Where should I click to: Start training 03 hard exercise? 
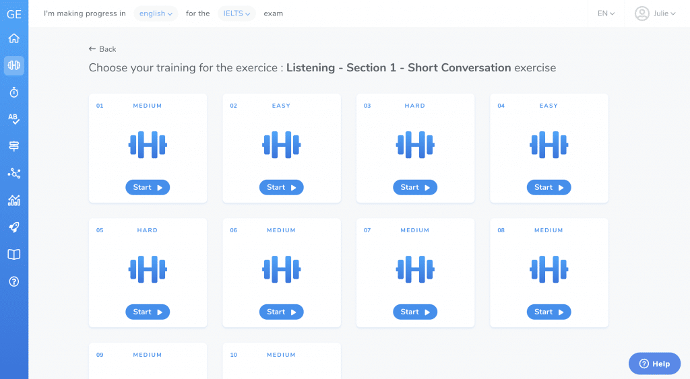click(415, 187)
